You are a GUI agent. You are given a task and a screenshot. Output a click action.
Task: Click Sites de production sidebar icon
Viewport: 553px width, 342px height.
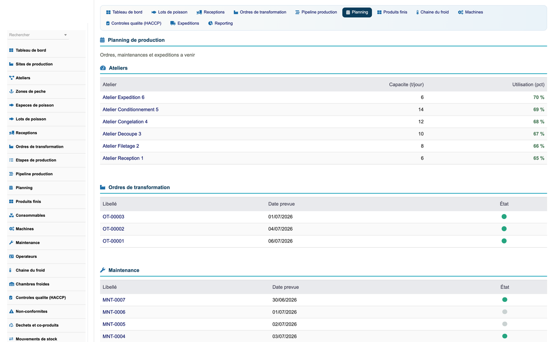tap(12, 64)
